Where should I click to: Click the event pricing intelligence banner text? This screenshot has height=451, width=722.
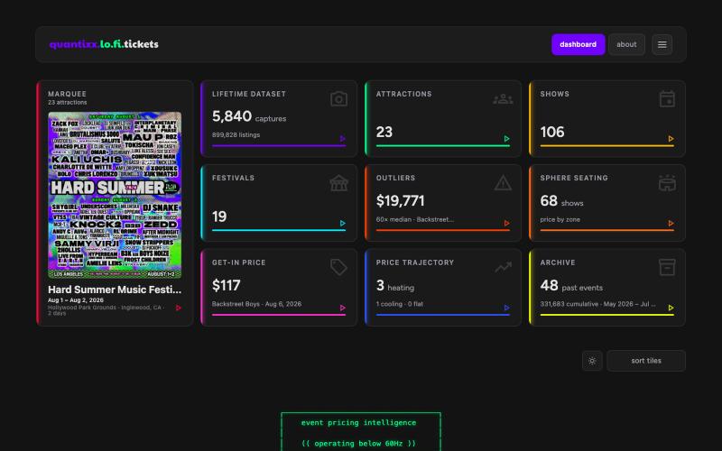pyautogui.click(x=358, y=422)
